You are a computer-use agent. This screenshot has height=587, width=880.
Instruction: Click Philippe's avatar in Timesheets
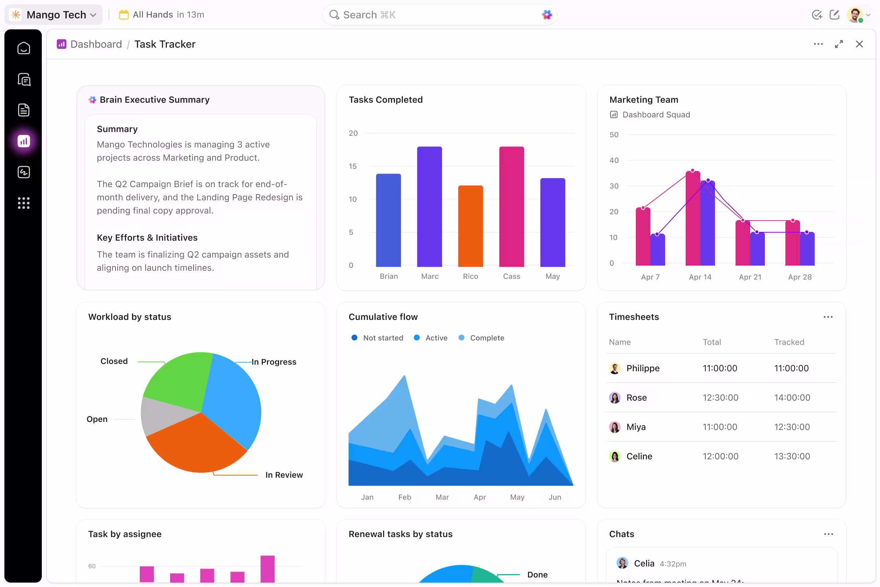click(615, 368)
